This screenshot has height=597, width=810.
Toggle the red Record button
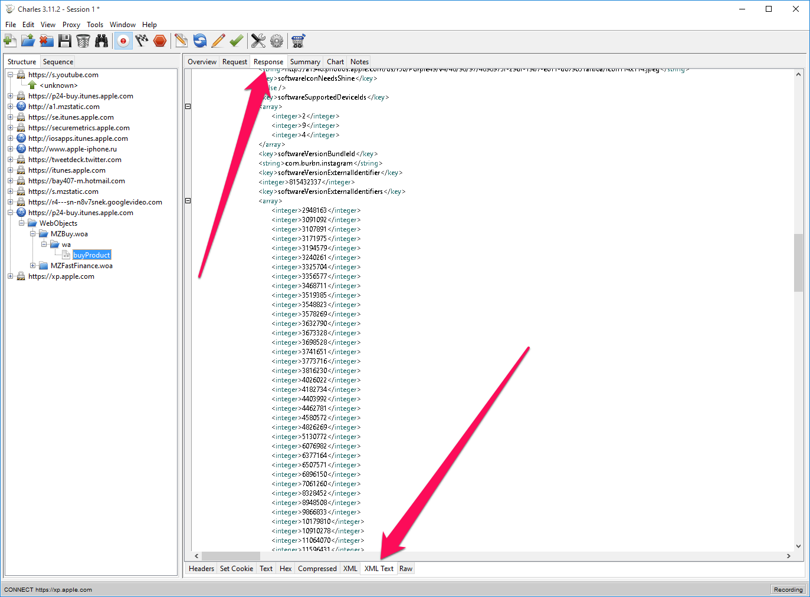tap(123, 41)
